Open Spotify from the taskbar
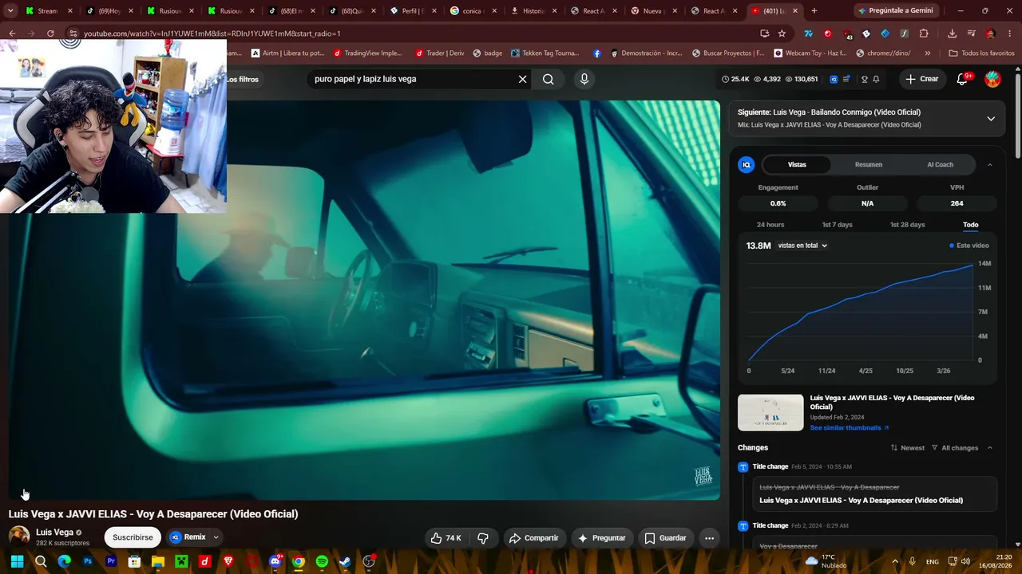 pyautogui.click(x=322, y=561)
